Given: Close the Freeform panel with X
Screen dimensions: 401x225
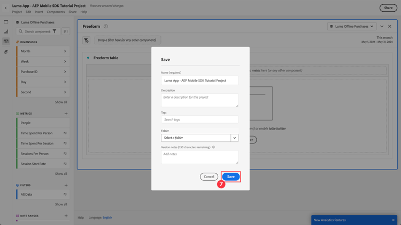Looking at the screenshot, I should 390,26.
